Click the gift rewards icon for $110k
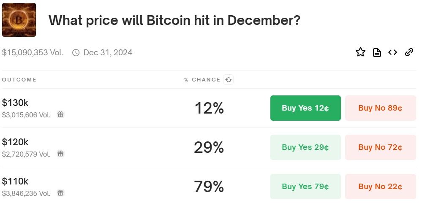The width and height of the screenshot is (422, 206). tap(60, 193)
